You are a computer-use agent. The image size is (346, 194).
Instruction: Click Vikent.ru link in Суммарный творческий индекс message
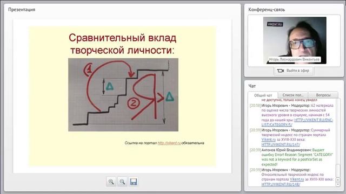269,140
